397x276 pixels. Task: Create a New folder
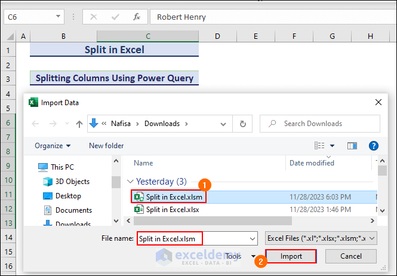tap(106, 146)
